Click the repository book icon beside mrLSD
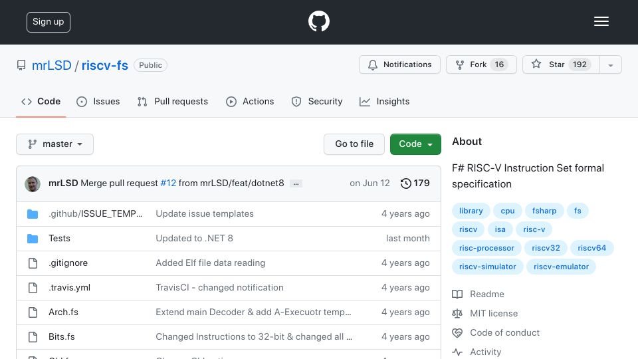Screen dimensions: 638x359 point(21,65)
